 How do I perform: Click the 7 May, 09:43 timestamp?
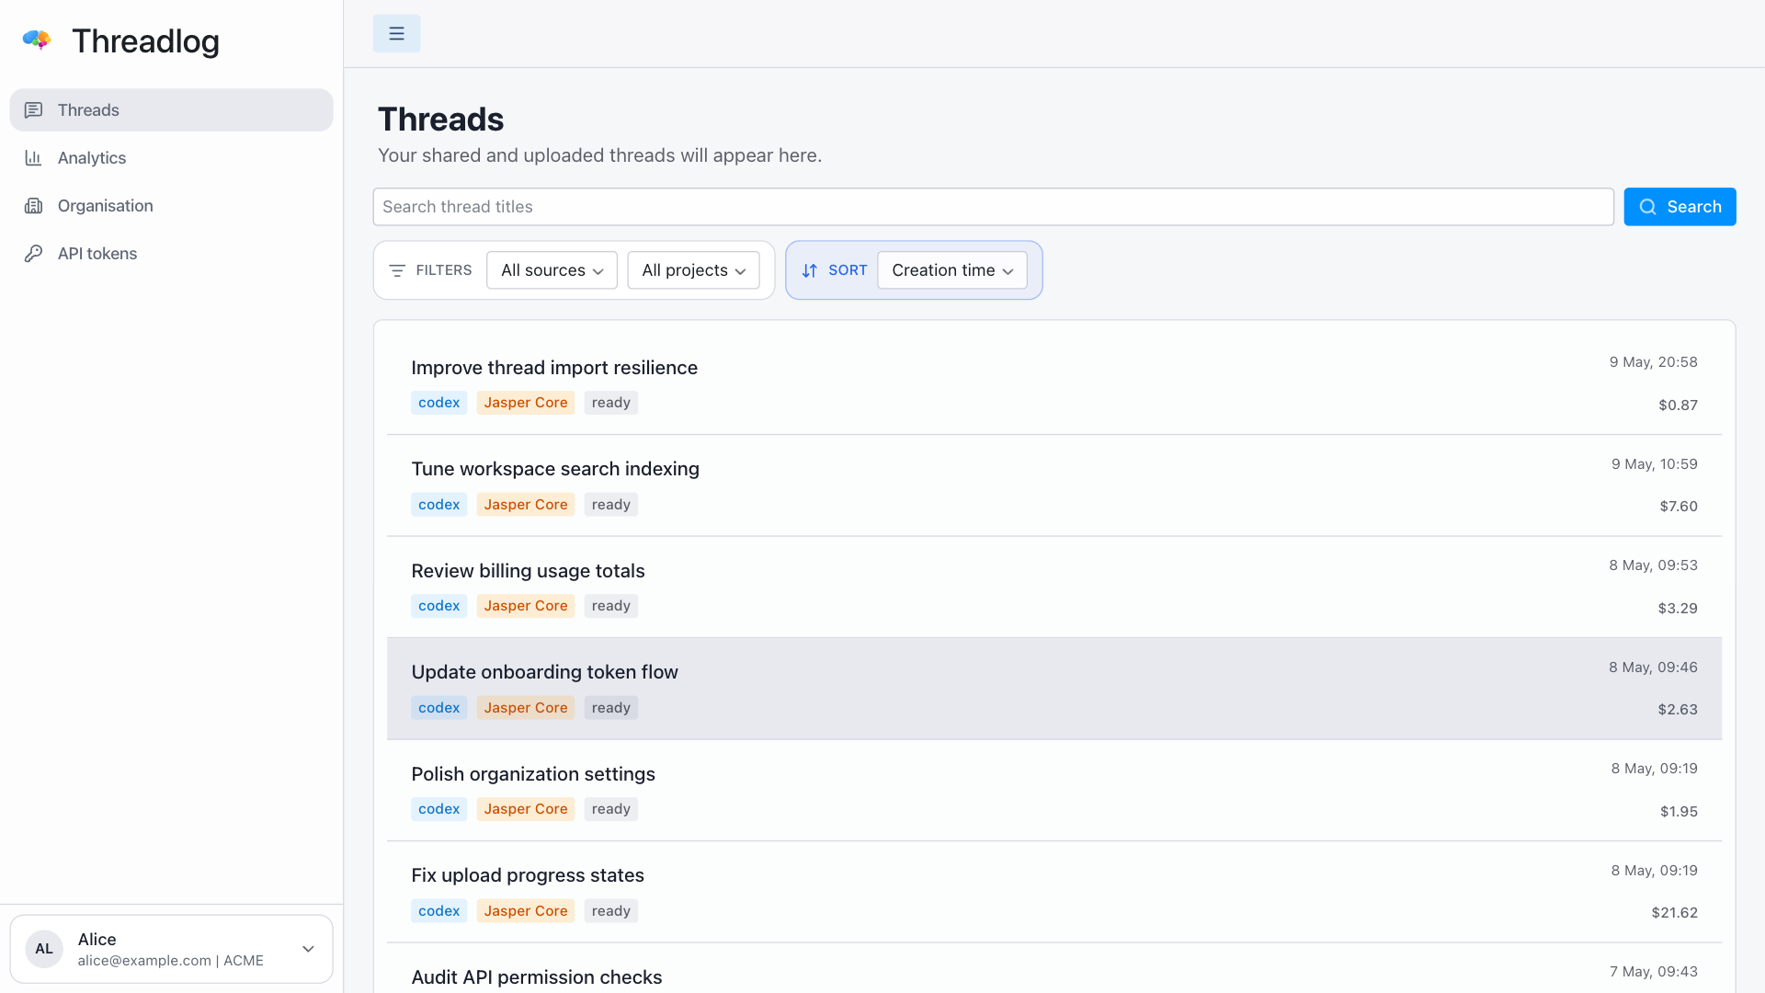coord(1654,972)
